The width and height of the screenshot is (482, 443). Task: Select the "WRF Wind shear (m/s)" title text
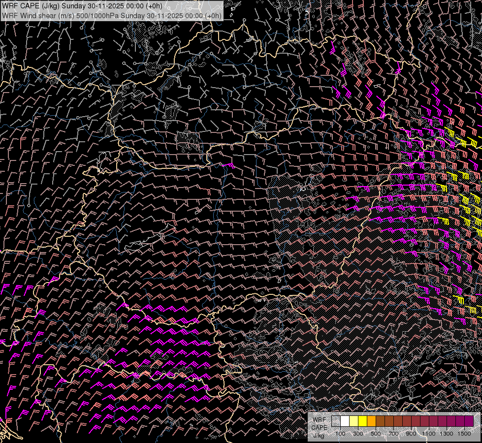pos(38,15)
